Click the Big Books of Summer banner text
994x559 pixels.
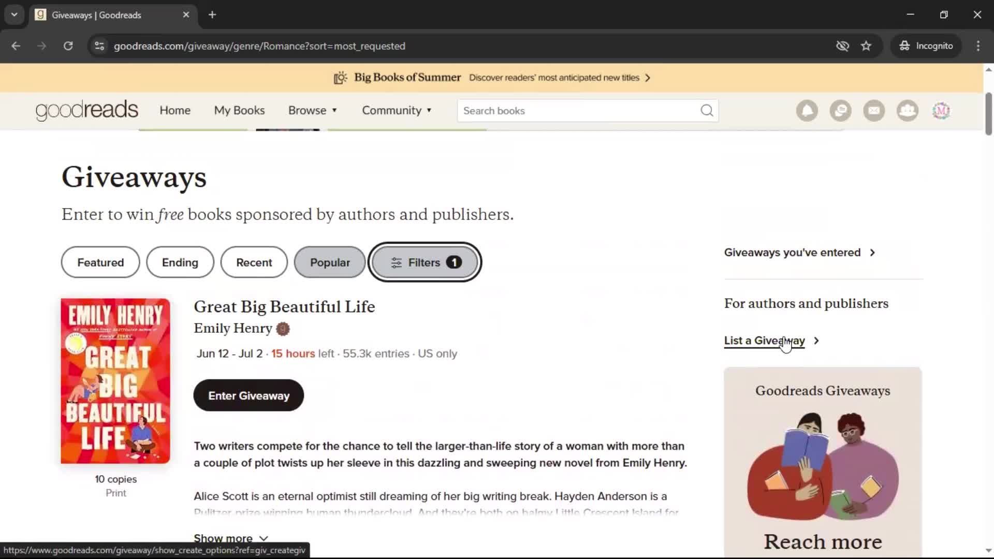point(407,78)
